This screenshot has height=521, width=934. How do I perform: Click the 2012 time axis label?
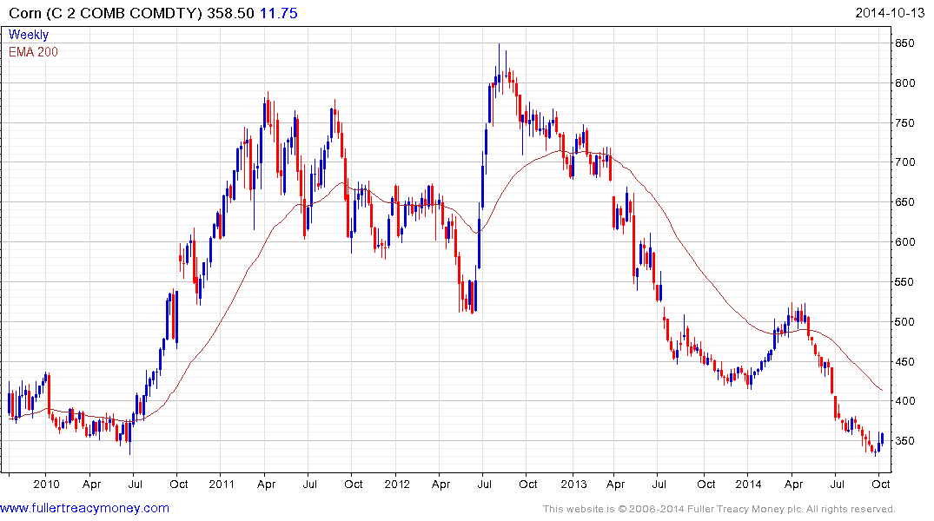coord(397,484)
